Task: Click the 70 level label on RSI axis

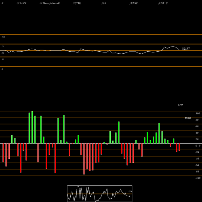Action: 3,46
